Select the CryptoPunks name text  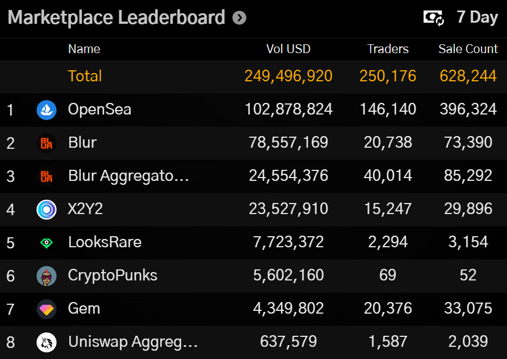(112, 275)
